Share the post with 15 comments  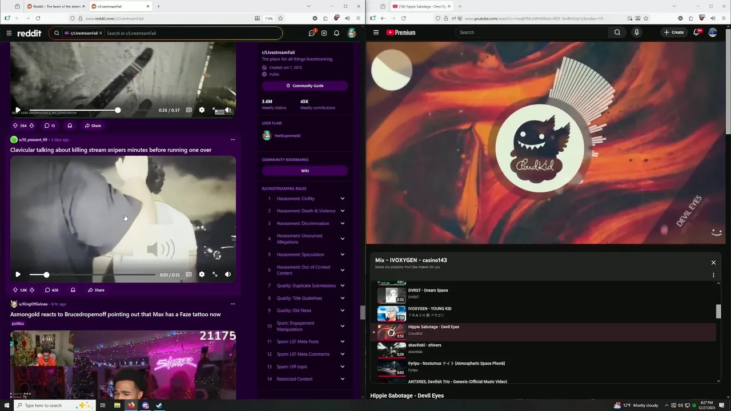pos(93,126)
